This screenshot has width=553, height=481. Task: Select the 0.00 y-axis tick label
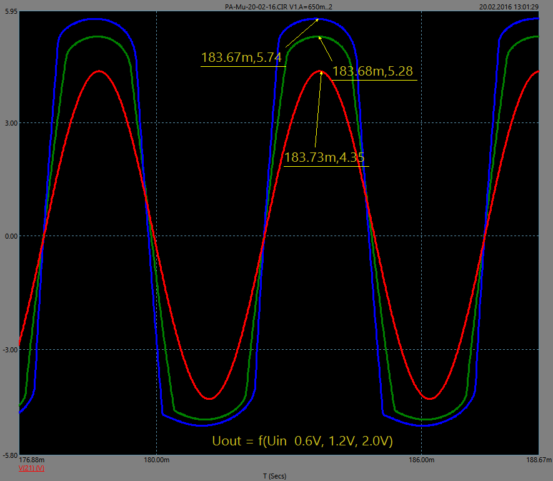click(x=11, y=236)
